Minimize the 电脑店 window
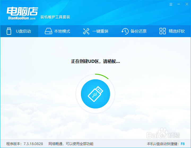The height and width of the screenshot is (148, 191). point(179,4)
